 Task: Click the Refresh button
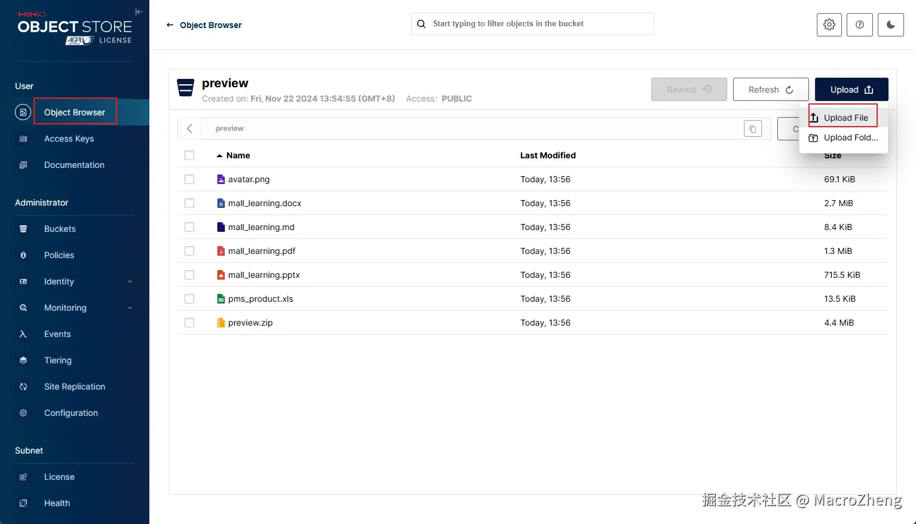pyautogui.click(x=770, y=90)
